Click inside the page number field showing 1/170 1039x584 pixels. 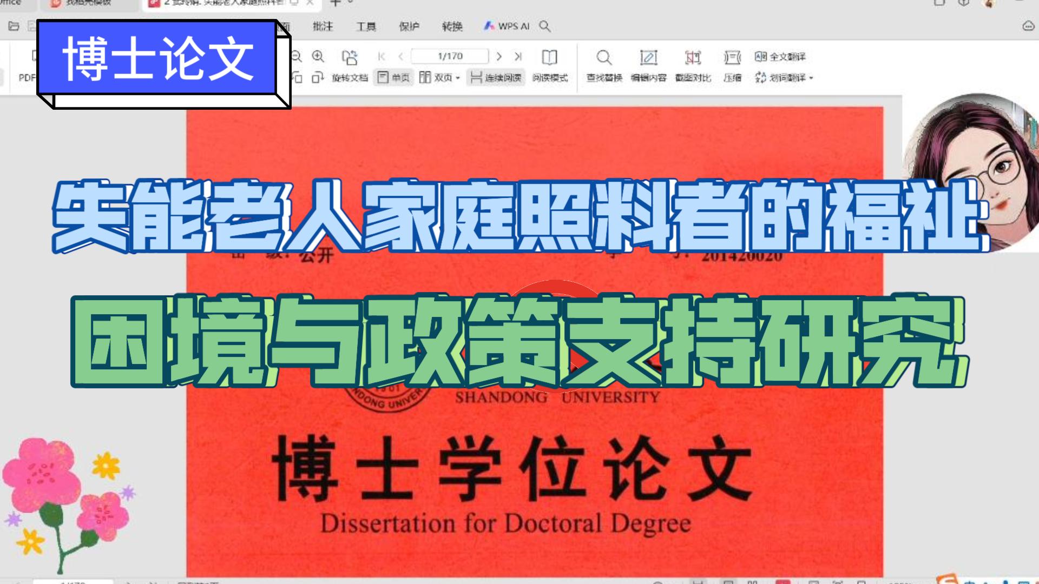pos(450,56)
